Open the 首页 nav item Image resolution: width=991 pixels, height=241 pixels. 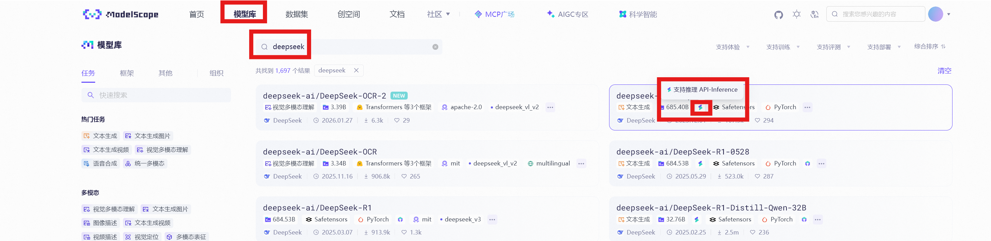tap(197, 14)
